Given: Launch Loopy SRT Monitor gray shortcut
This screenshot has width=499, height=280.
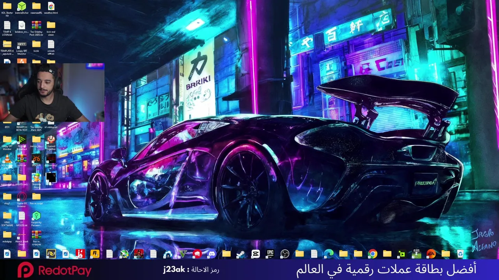Looking at the screenshot, I should point(22,47).
